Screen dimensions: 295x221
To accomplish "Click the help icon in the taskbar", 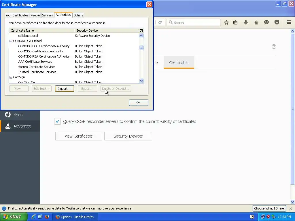I will (252, 217).
